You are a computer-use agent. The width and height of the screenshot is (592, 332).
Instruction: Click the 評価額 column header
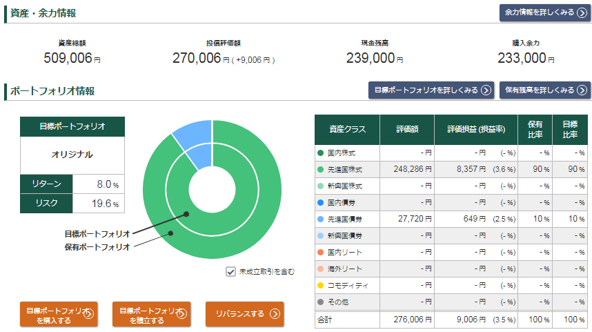click(x=407, y=130)
